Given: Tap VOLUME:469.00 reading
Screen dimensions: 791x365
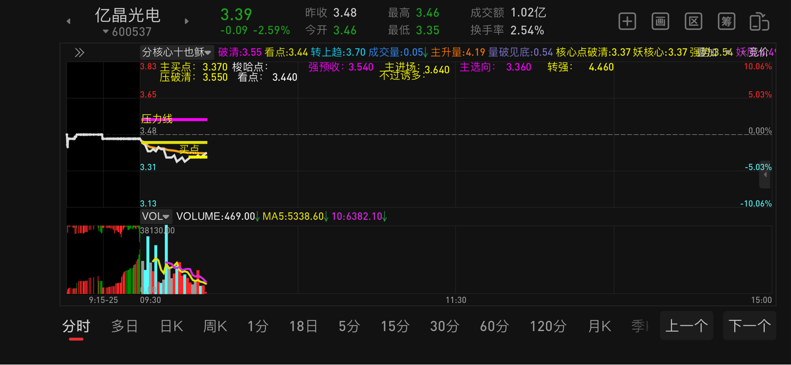Looking at the screenshot, I should pyautogui.click(x=216, y=216).
